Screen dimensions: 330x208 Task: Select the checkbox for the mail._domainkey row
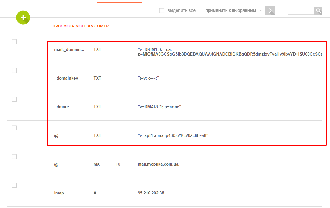[x=14, y=42]
